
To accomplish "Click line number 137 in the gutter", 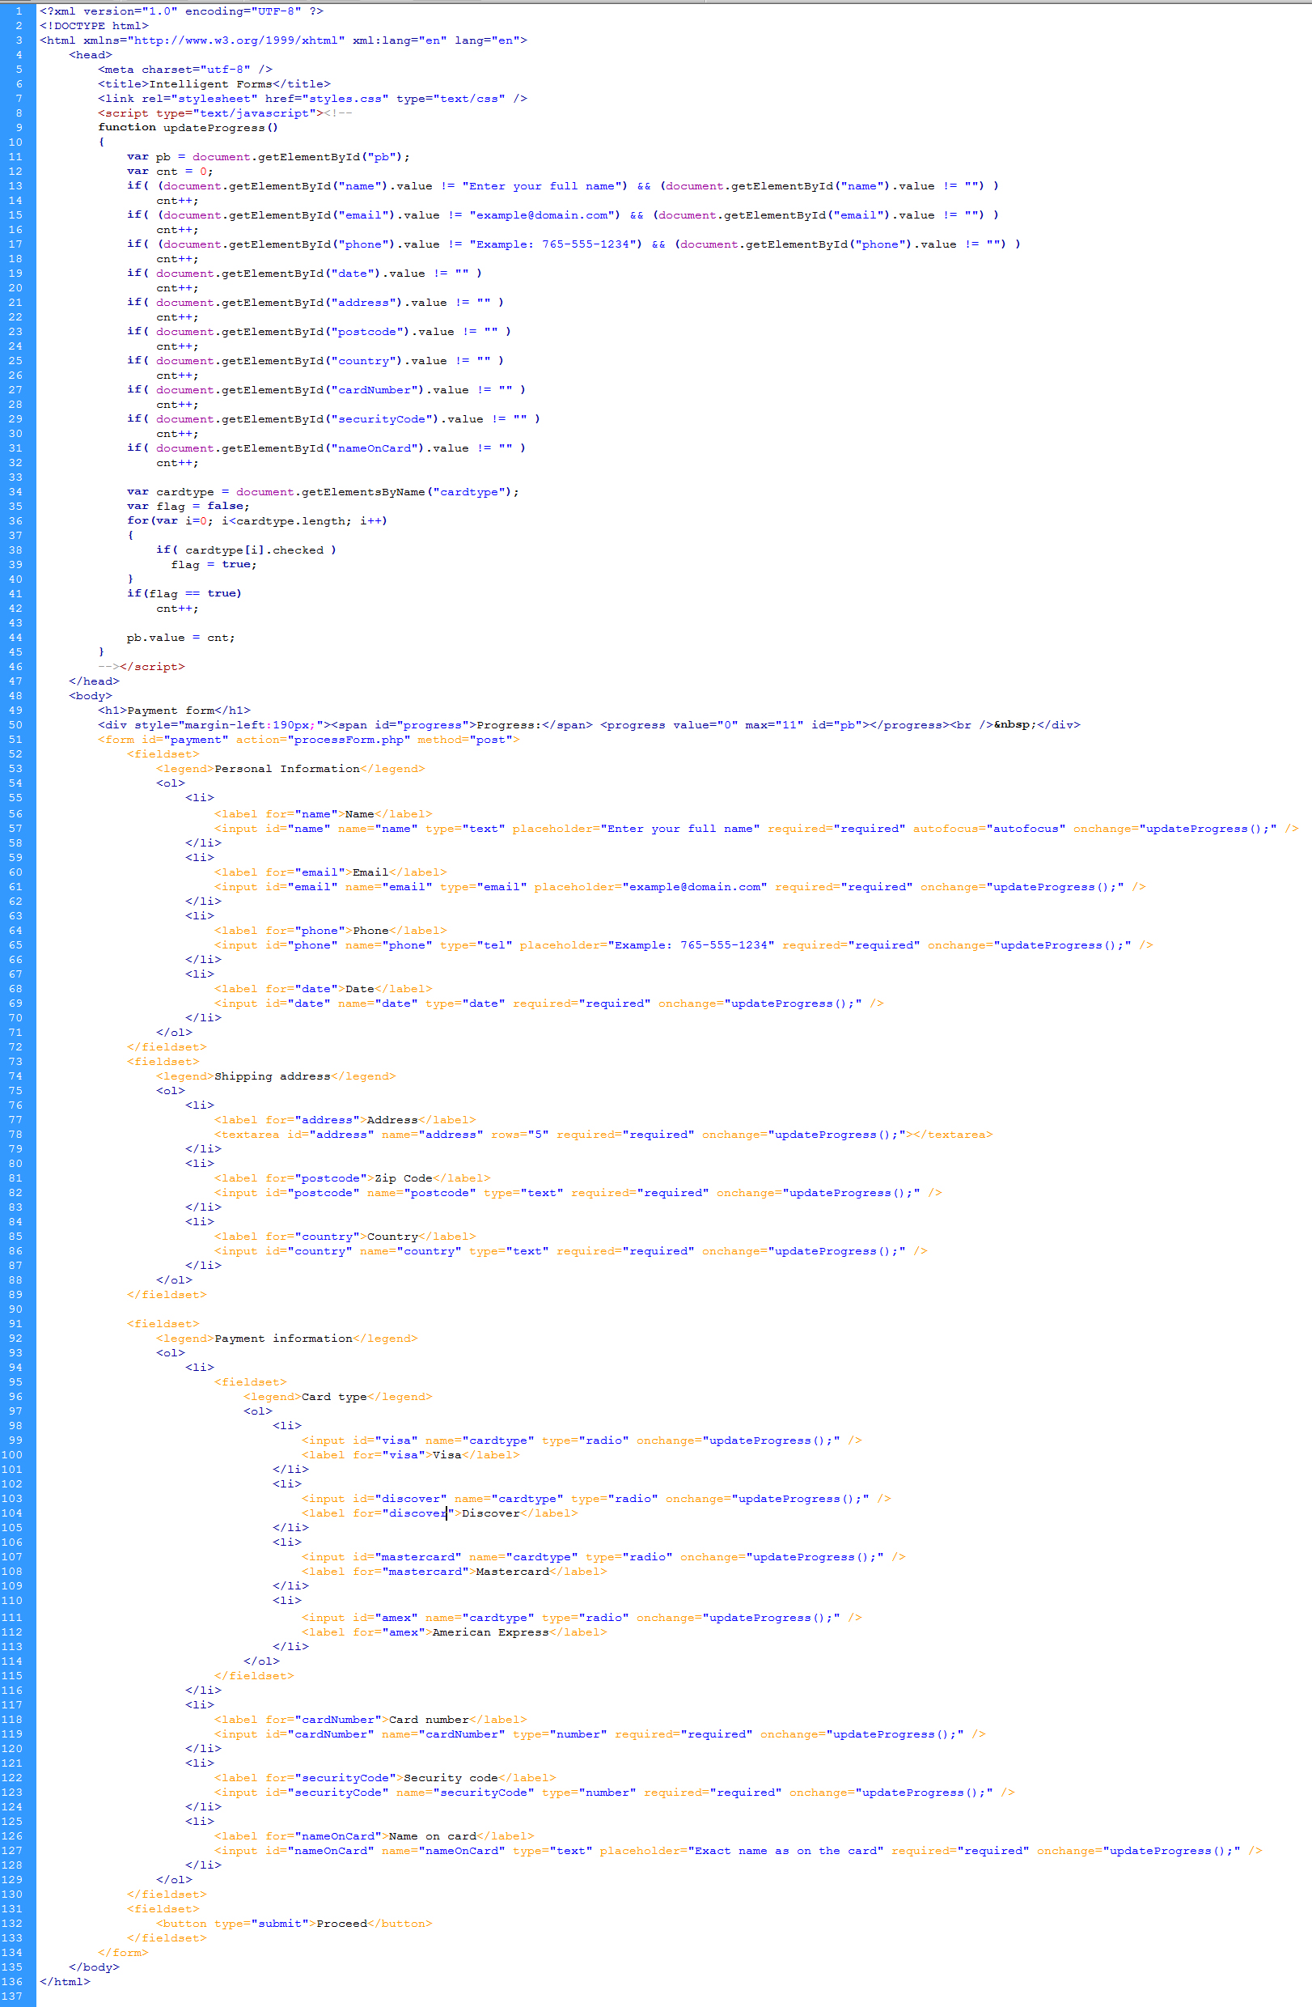I will click(x=13, y=1996).
